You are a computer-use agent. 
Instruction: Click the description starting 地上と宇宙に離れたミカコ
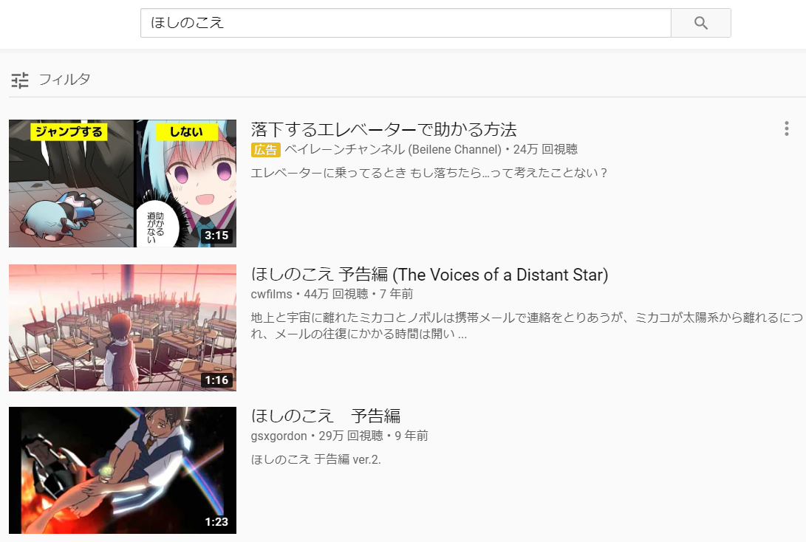tap(526, 326)
